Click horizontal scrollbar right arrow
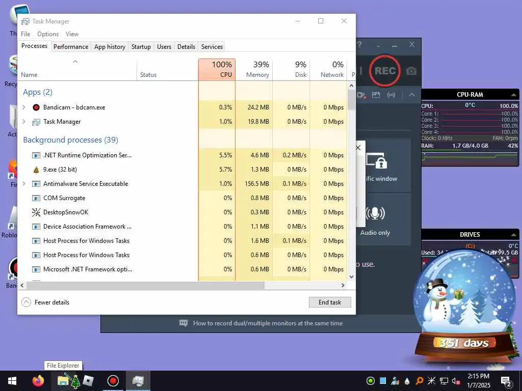 point(343,285)
